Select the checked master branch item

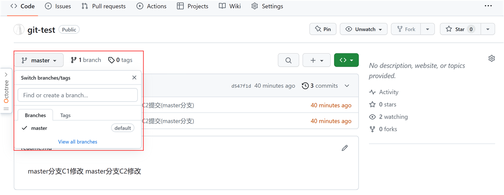[x=39, y=128]
